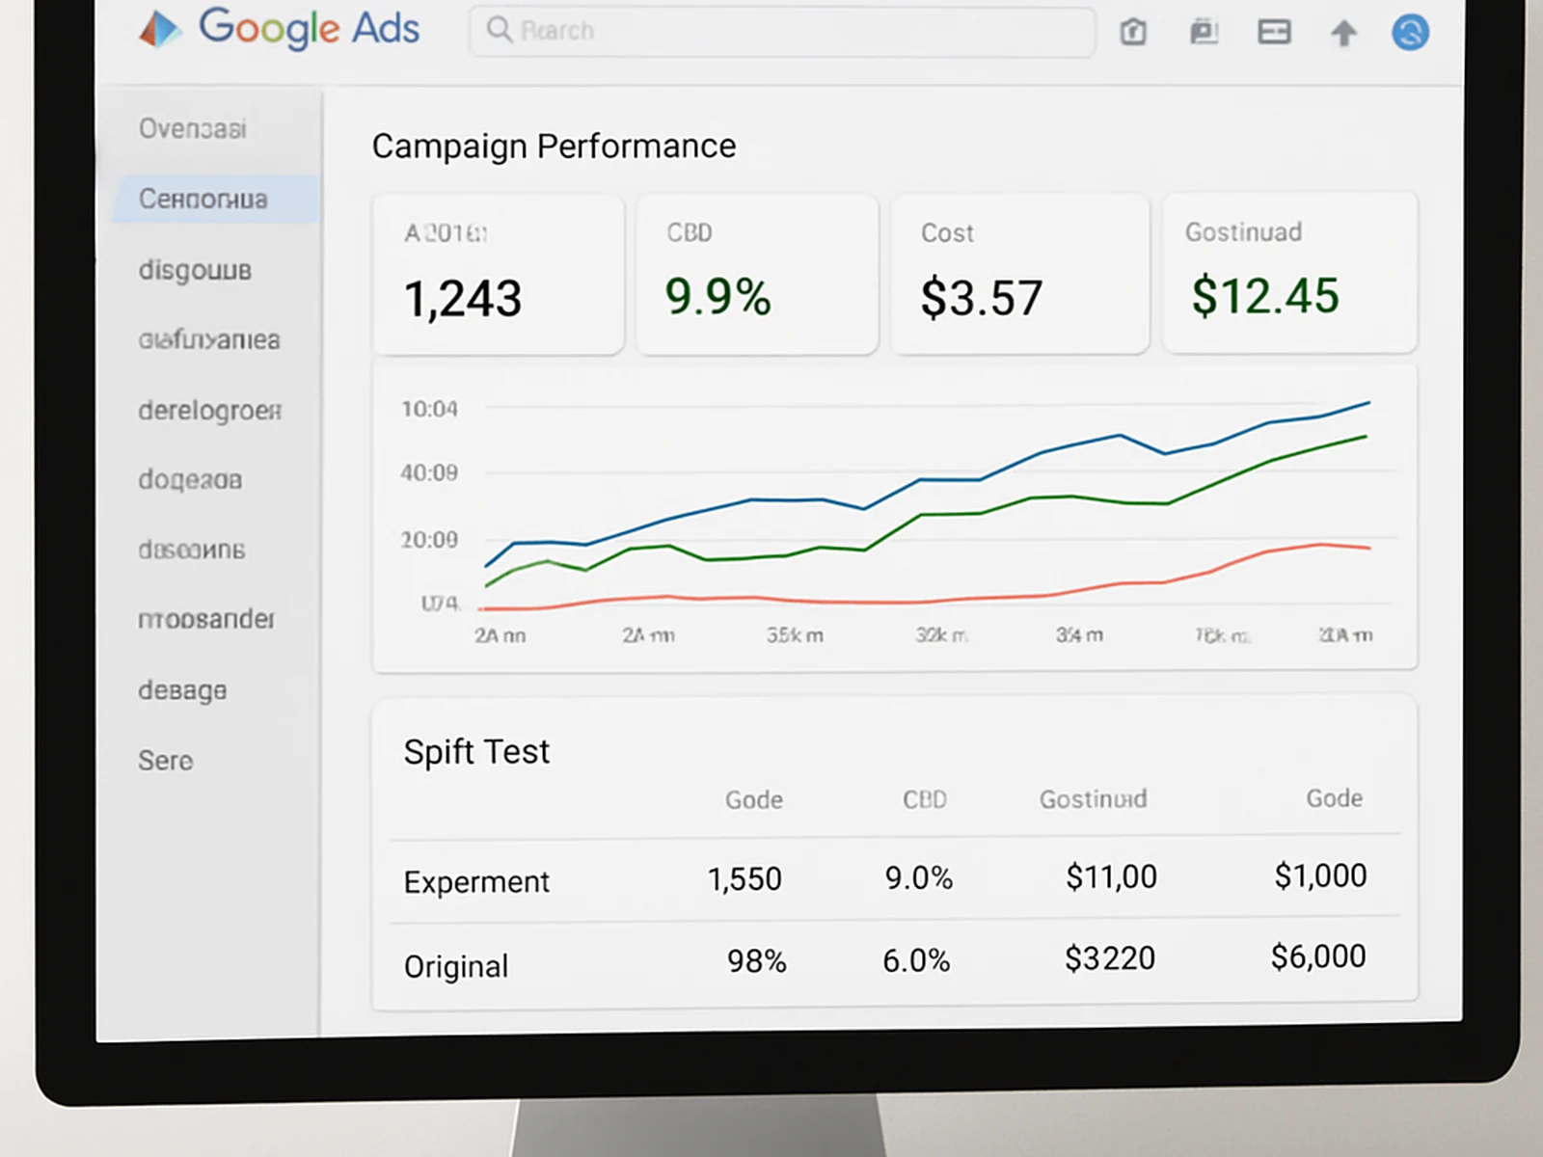The image size is (1543, 1157).
Task: Click the colored triangle beside Google Ads
Action: click(x=161, y=29)
